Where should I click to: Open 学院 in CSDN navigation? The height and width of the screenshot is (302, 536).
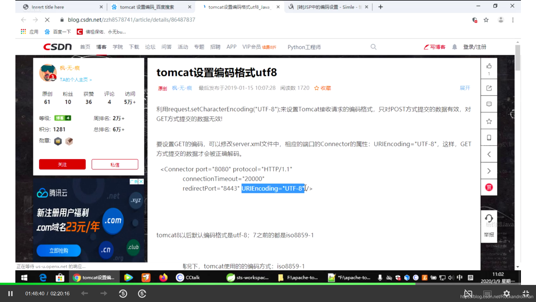pyautogui.click(x=118, y=47)
